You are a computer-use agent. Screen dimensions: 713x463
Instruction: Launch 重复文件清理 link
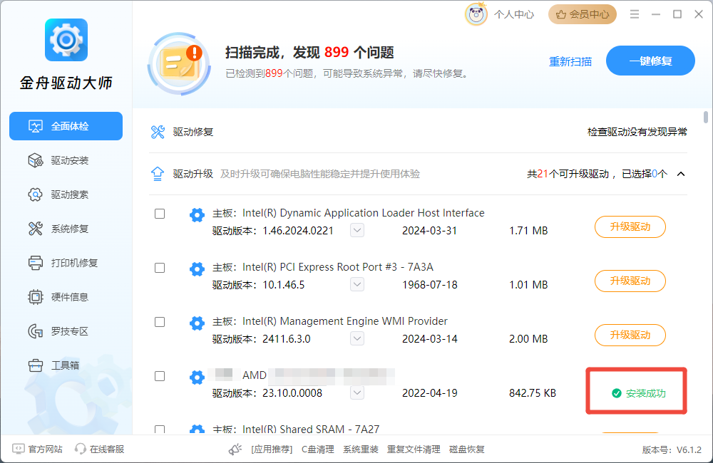414,449
